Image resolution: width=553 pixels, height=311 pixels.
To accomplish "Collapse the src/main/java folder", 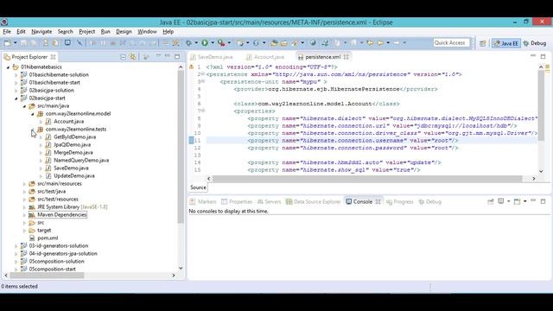I will [x=24, y=105].
